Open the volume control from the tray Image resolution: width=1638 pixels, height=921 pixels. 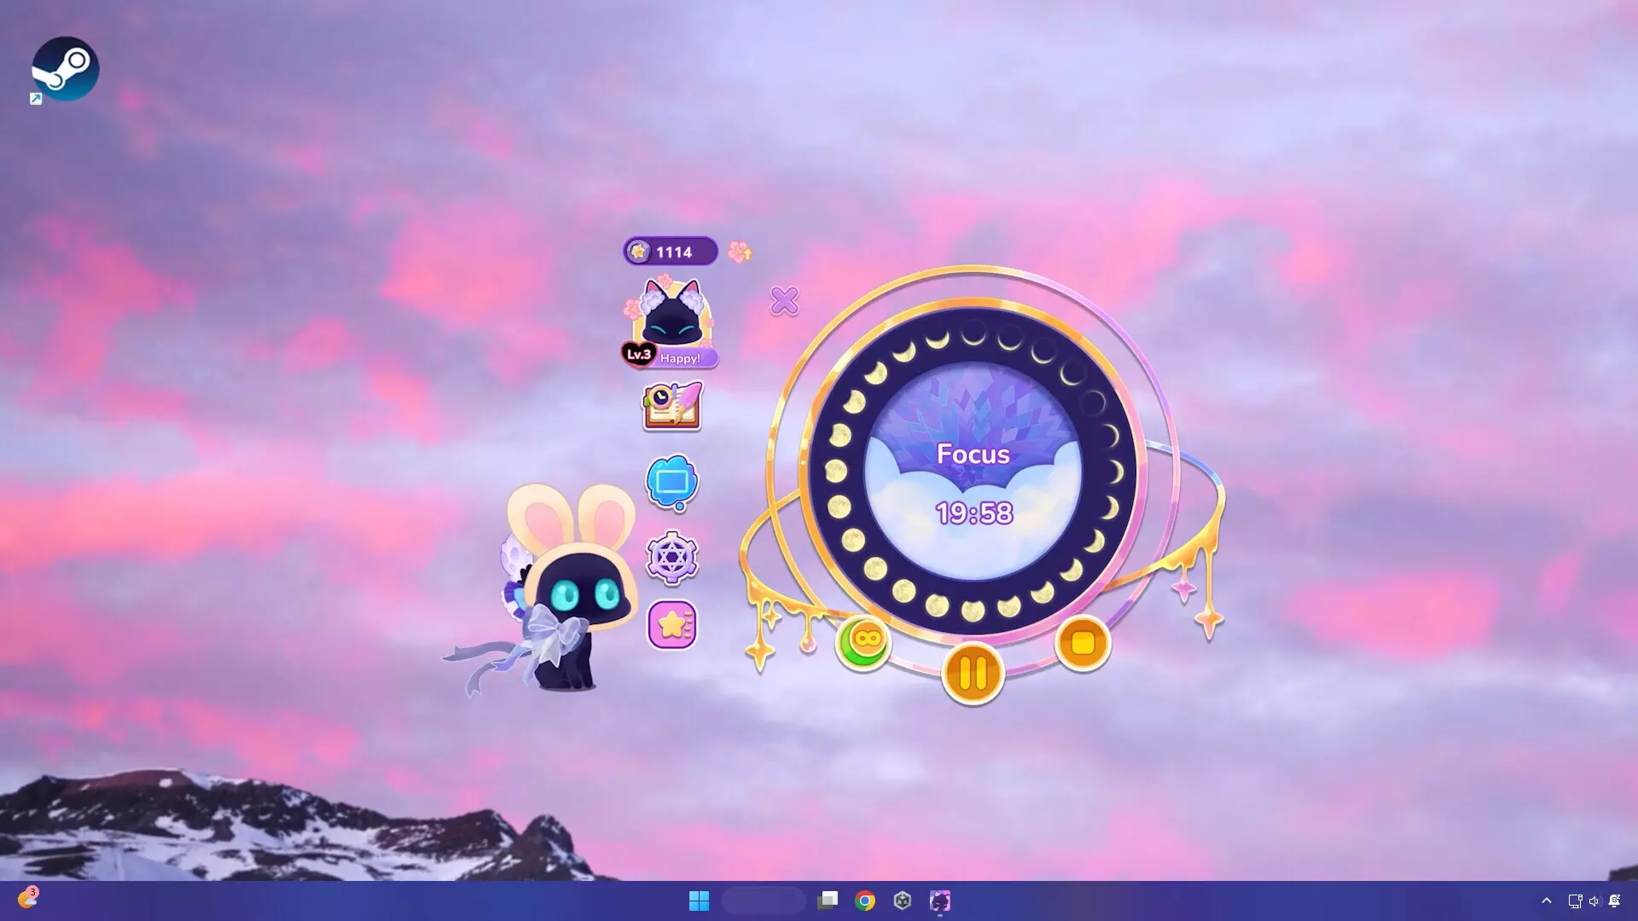(x=1594, y=901)
